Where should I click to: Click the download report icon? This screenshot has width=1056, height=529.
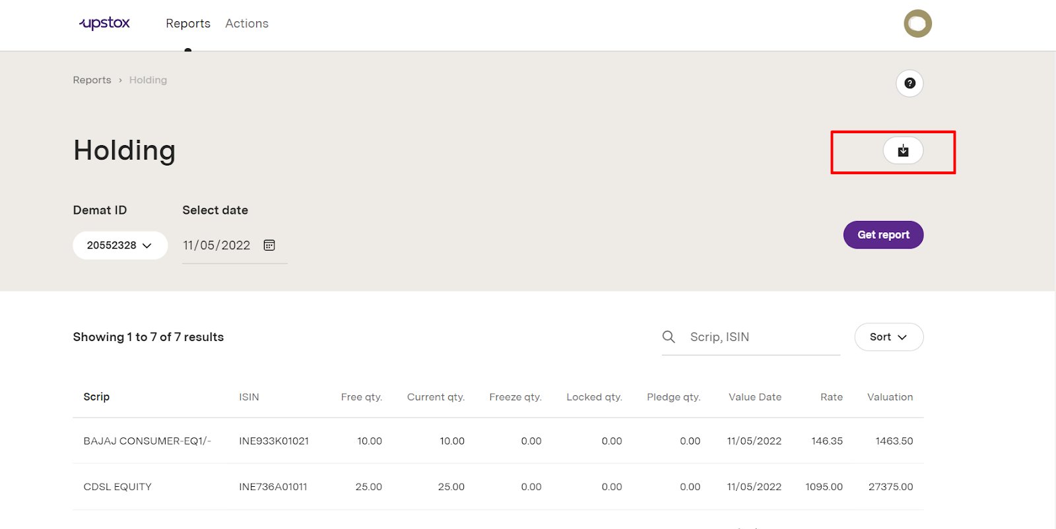(x=903, y=151)
